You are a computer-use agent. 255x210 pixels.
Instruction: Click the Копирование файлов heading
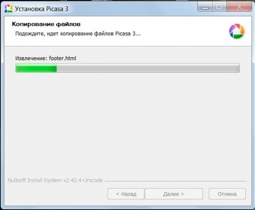tap(46, 24)
